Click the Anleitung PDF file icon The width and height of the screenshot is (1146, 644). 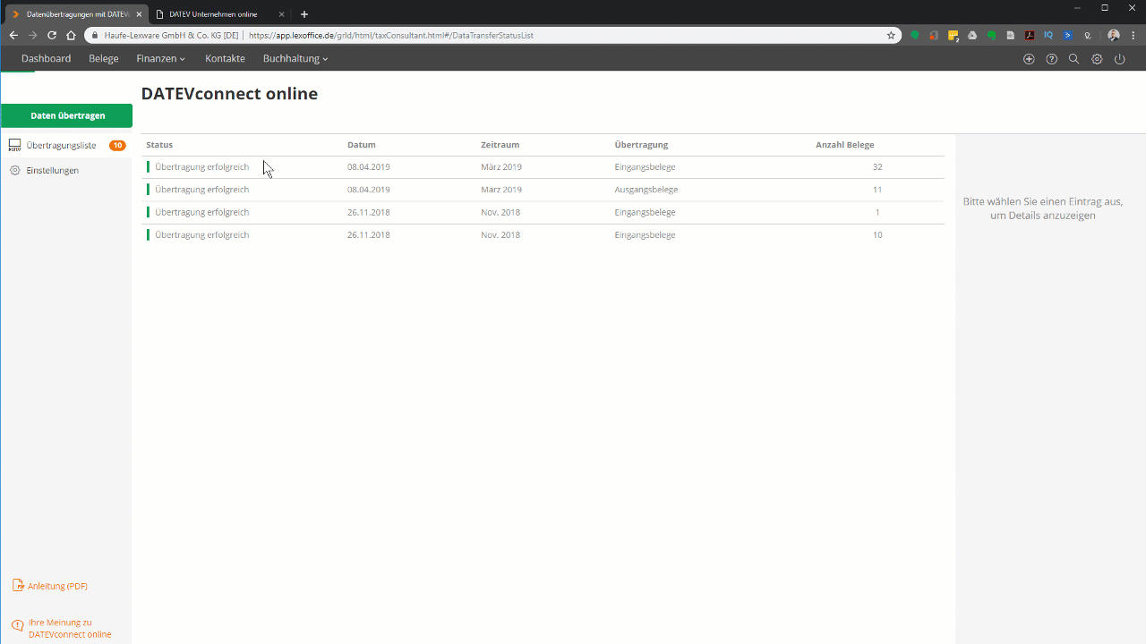(18, 586)
